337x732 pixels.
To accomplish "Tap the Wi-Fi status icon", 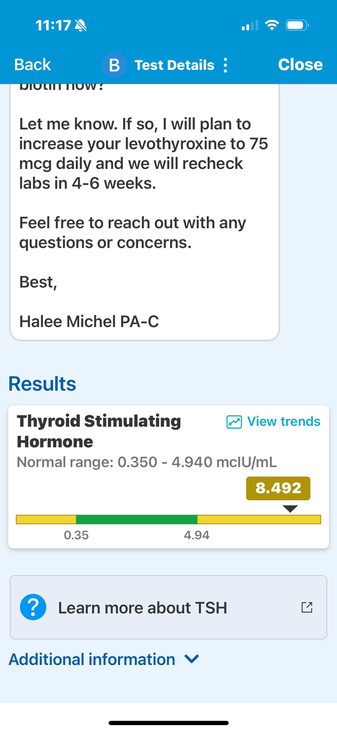I will click(272, 25).
